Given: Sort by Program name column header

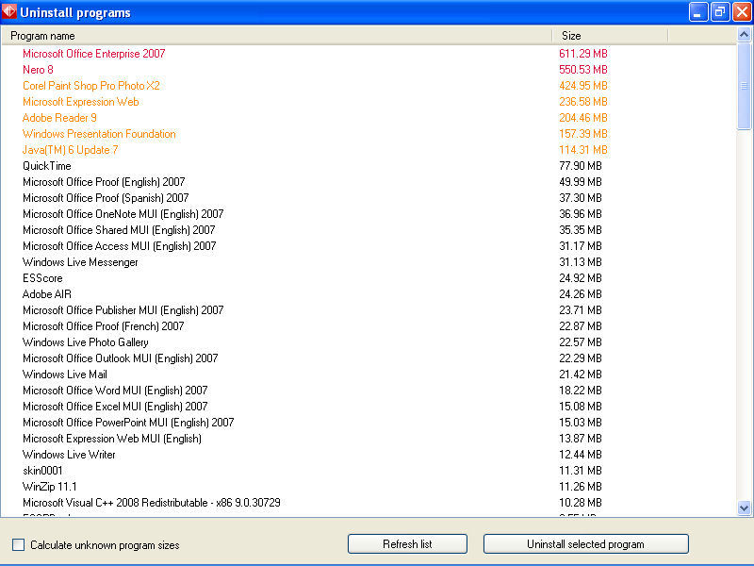Looking at the screenshot, I should pos(276,36).
